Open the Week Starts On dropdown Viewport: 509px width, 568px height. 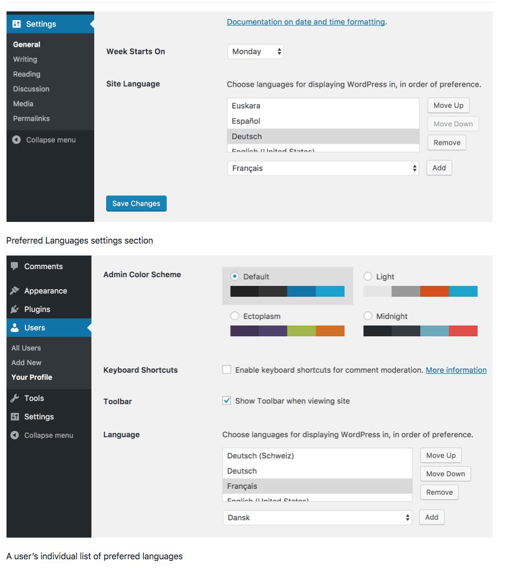point(256,52)
